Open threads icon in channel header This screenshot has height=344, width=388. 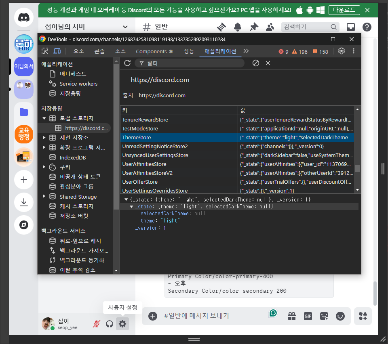coord(221,27)
